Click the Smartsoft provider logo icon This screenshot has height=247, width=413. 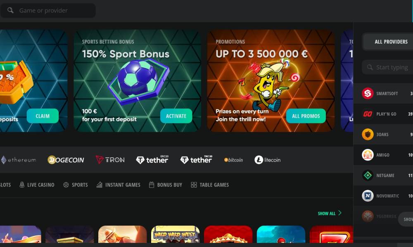click(368, 93)
